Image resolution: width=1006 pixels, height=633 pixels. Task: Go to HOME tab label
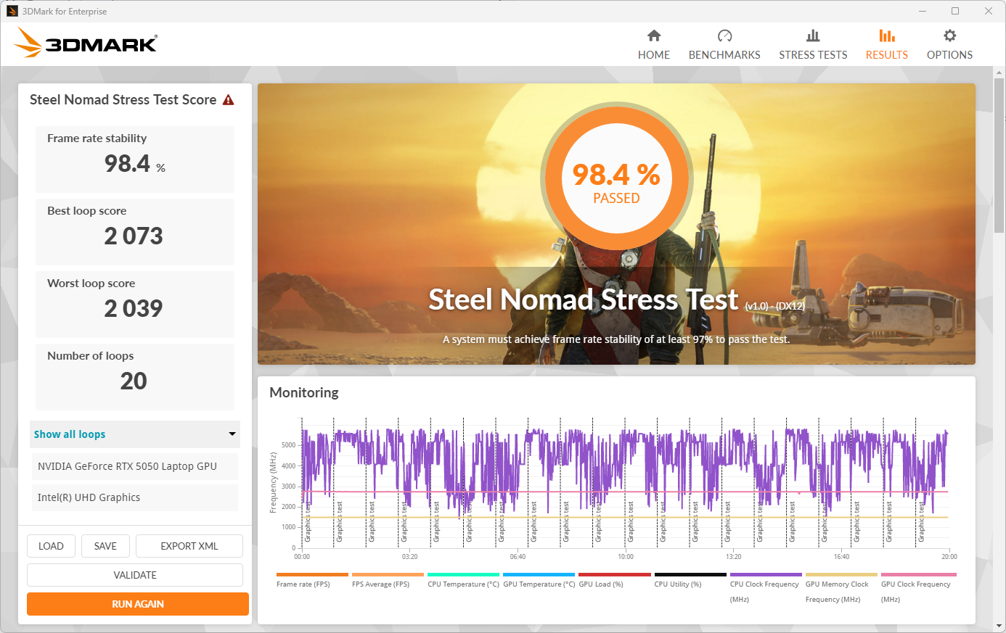[654, 55]
